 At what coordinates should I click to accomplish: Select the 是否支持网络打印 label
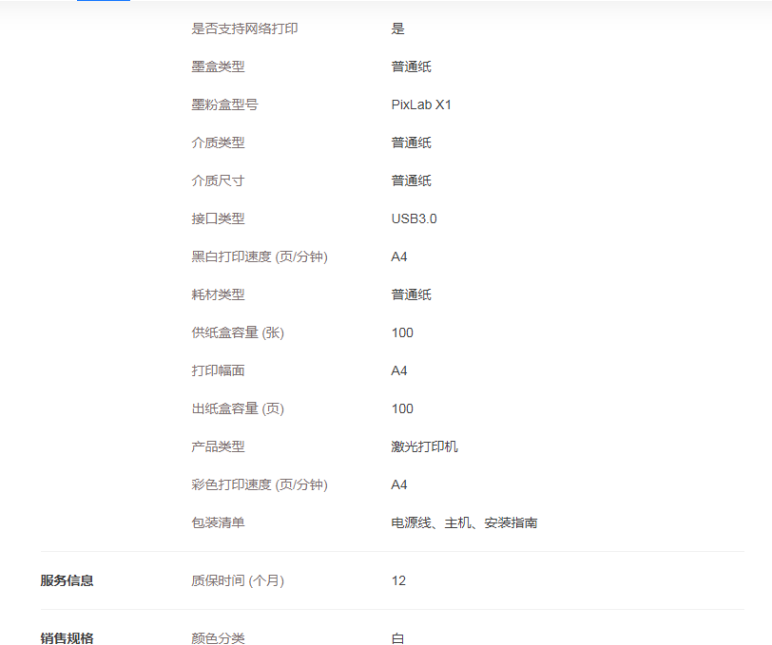click(x=244, y=28)
